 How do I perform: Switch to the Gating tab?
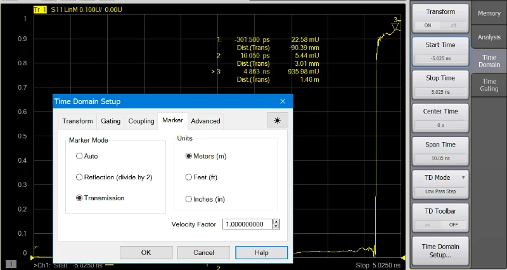[x=110, y=120]
